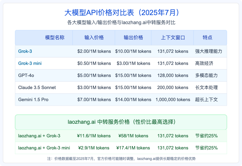Select the 输出价格 column header
242x166 pixels.
click(x=133, y=37)
